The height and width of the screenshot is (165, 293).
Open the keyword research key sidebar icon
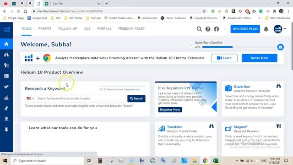pyautogui.click(x=6, y=65)
